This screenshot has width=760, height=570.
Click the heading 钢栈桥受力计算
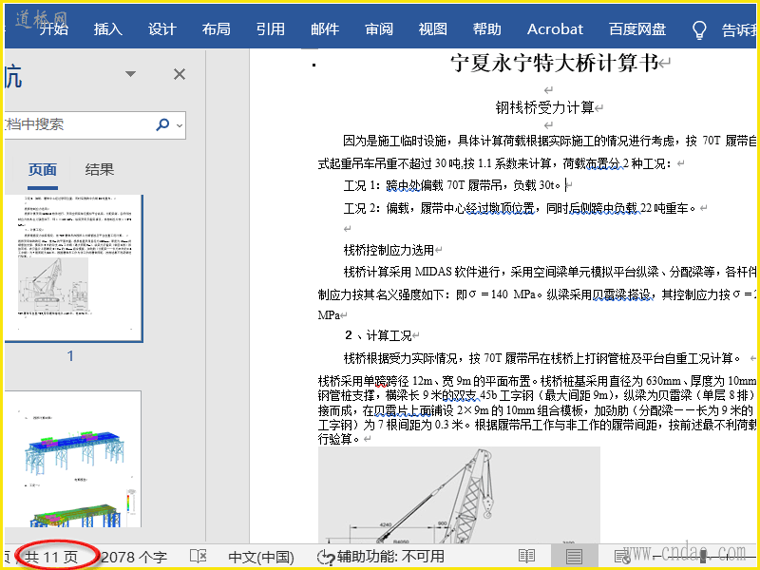click(544, 107)
